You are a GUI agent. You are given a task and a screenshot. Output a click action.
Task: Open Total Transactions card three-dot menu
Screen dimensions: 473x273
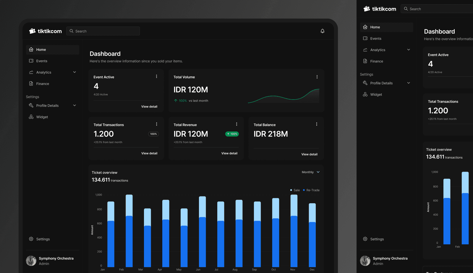pyautogui.click(x=156, y=124)
